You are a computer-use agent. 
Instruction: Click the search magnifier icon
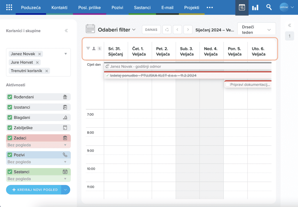[x=269, y=7]
